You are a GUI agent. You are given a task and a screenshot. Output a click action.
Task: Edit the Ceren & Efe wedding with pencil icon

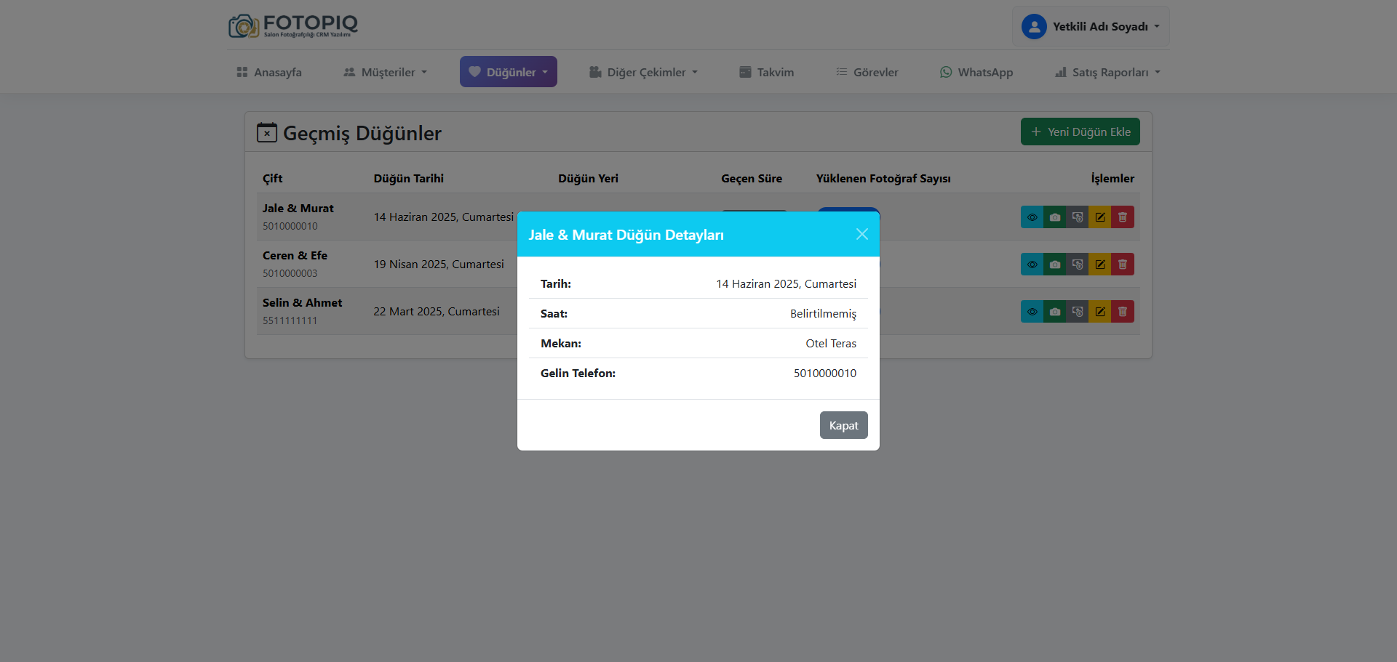click(x=1099, y=265)
